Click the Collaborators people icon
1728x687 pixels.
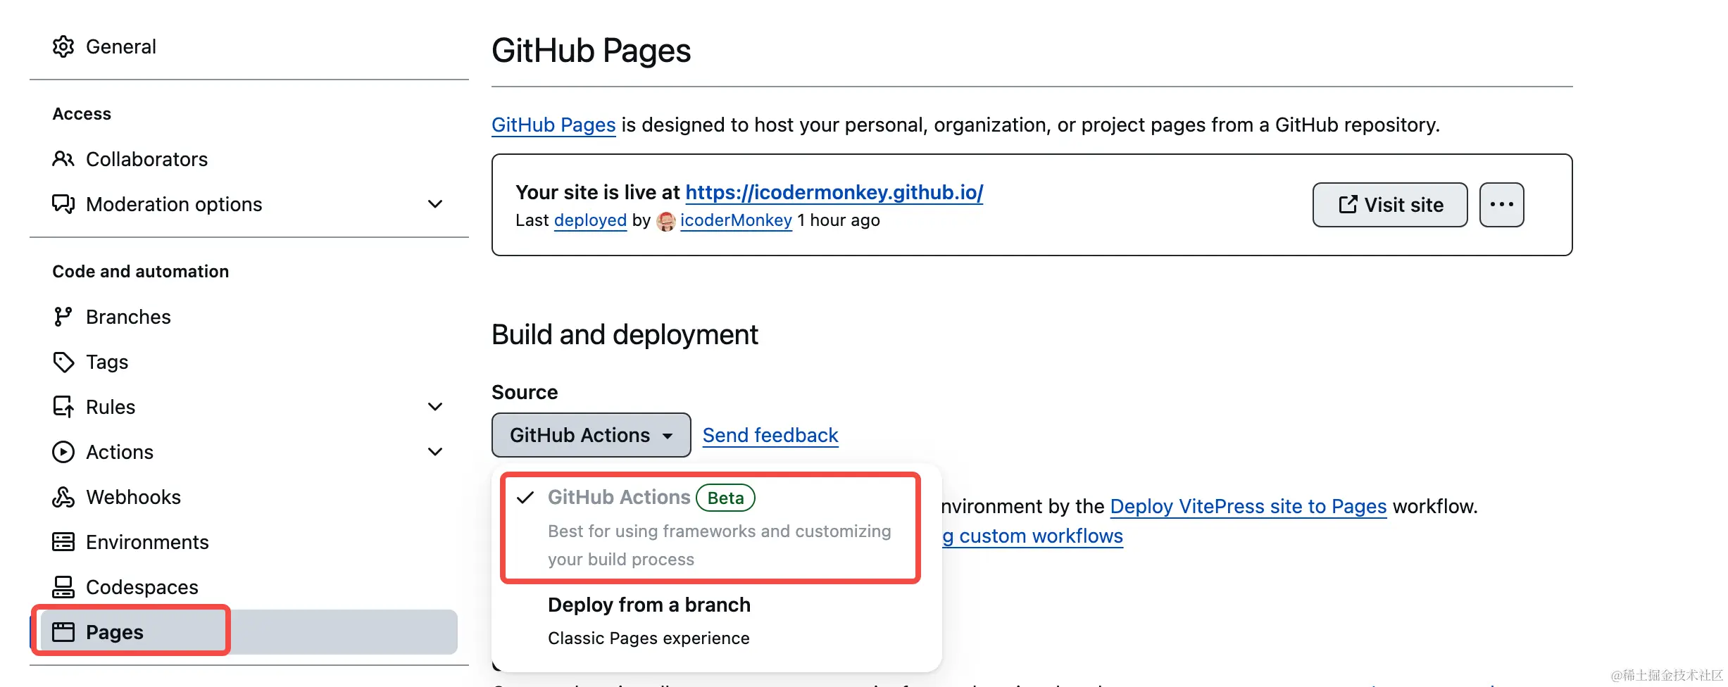pyautogui.click(x=63, y=159)
